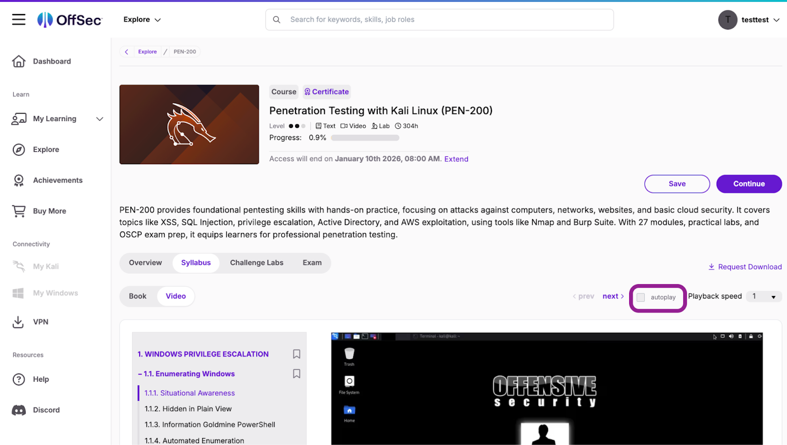The height and width of the screenshot is (445, 787).
Task: Click the video player area
Action: point(547,388)
